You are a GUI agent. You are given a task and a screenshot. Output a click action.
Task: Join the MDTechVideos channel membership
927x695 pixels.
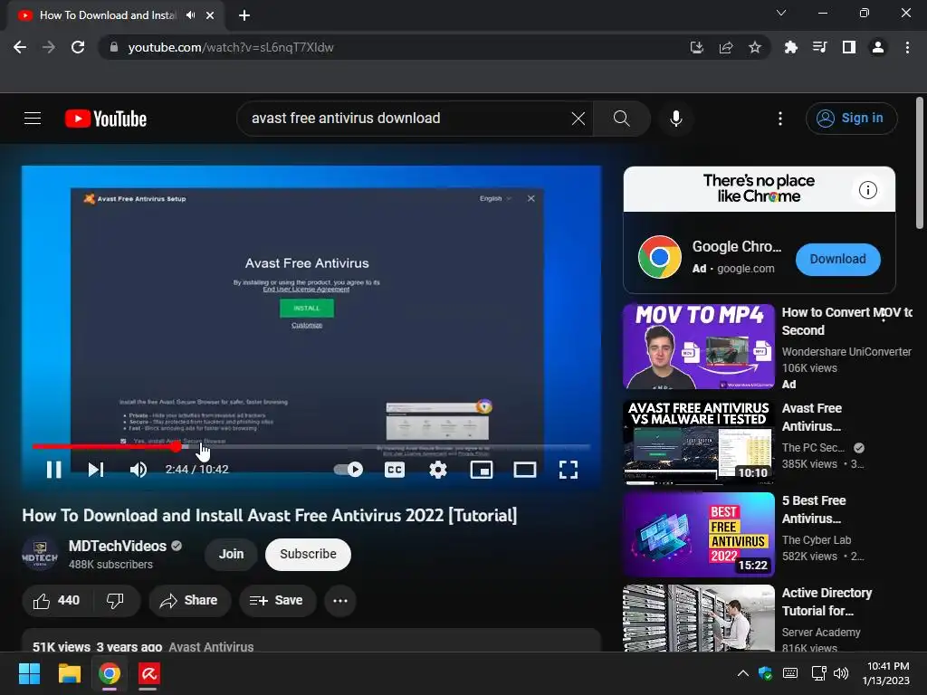(x=231, y=555)
